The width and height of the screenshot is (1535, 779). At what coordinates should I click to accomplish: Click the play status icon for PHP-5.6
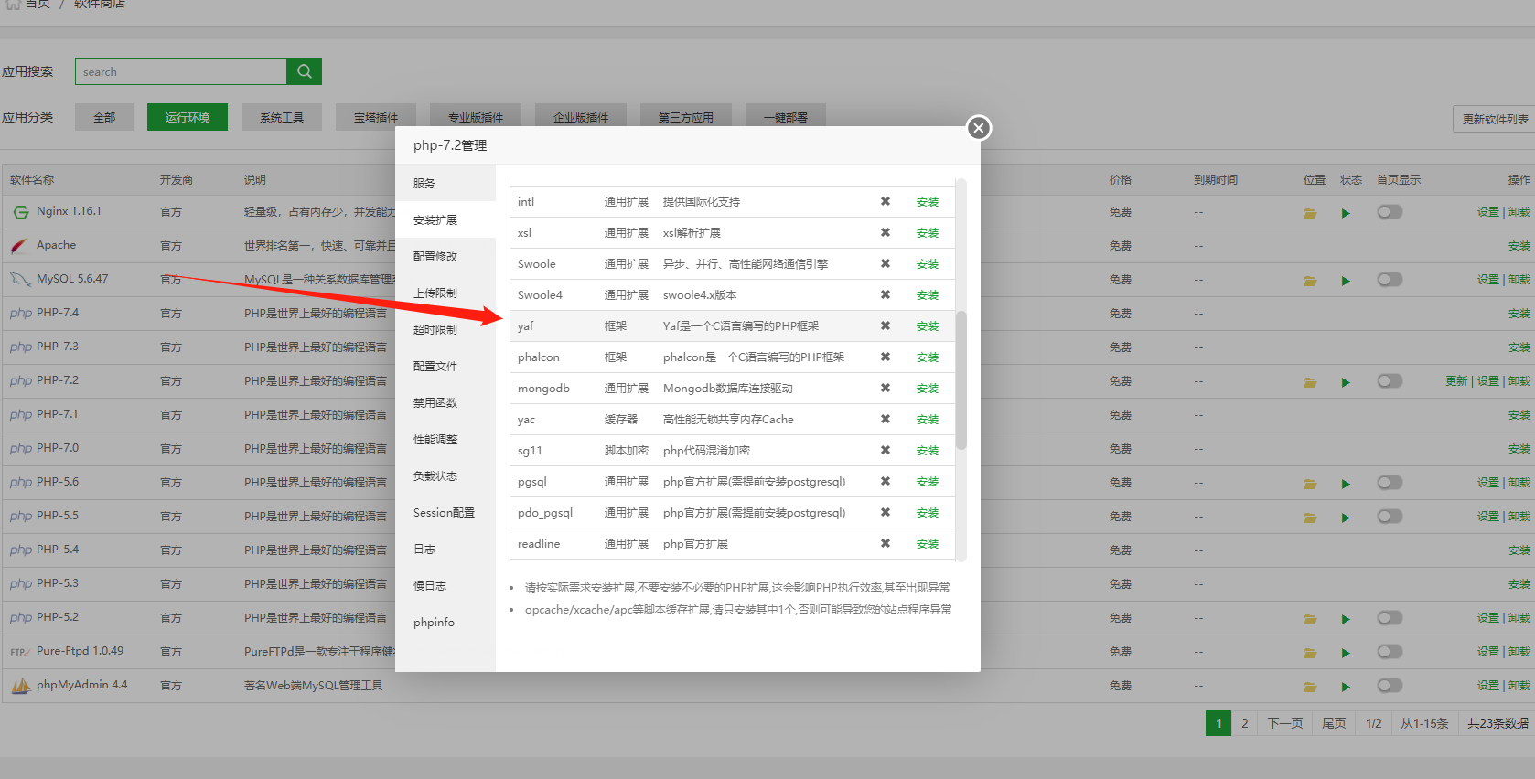click(x=1346, y=484)
